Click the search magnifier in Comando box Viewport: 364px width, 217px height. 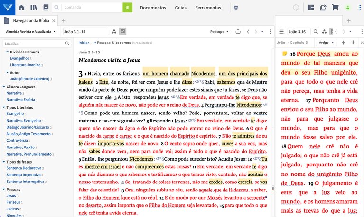(x=56, y=8)
